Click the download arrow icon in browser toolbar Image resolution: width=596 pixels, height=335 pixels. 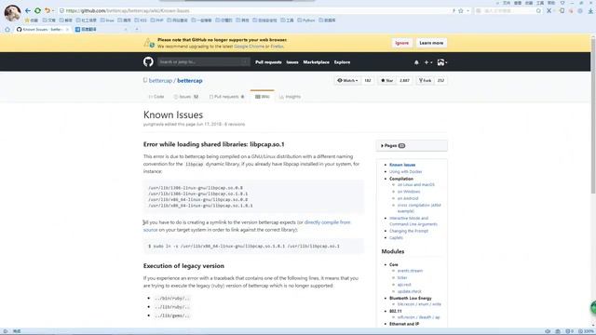click(590, 11)
